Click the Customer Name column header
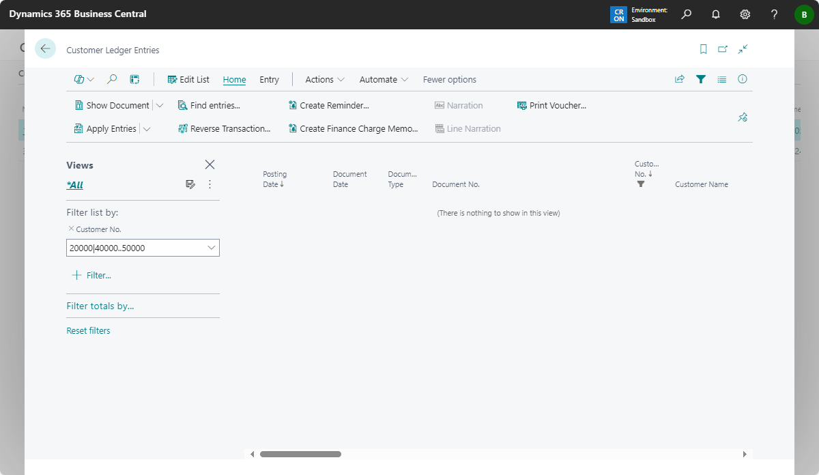Screen dimensions: 819x475 point(702,184)
